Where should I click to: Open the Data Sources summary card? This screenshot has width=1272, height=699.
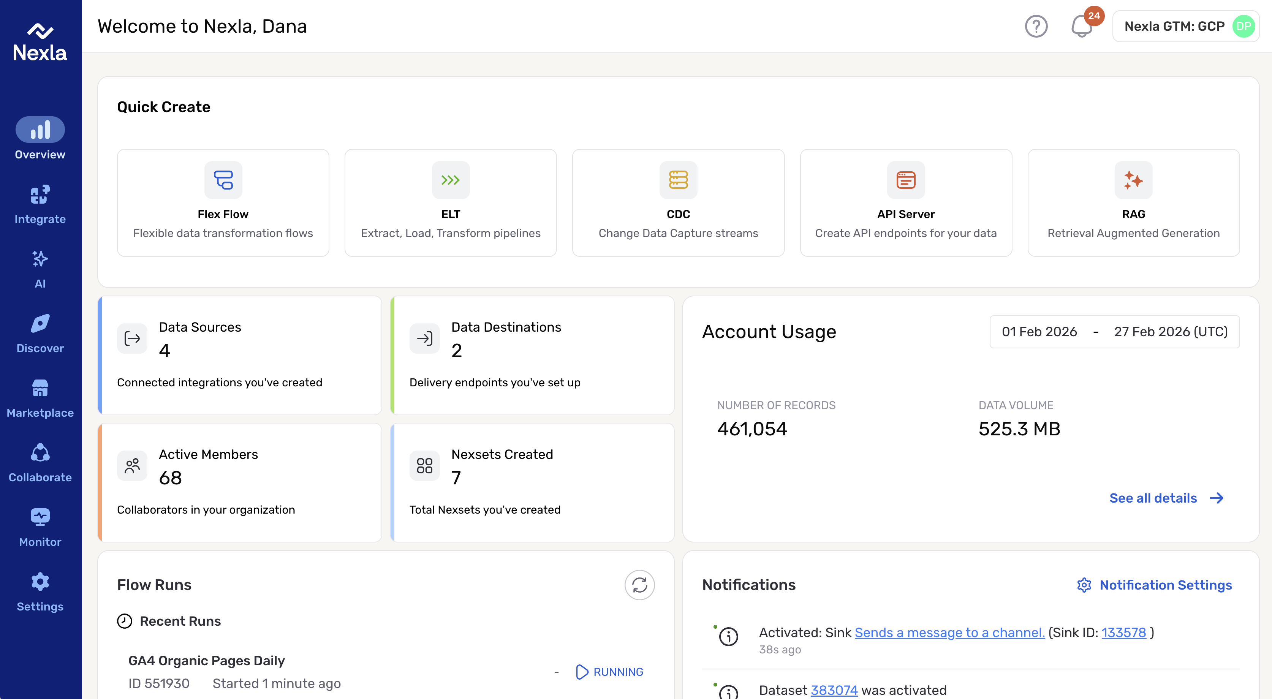240,355
